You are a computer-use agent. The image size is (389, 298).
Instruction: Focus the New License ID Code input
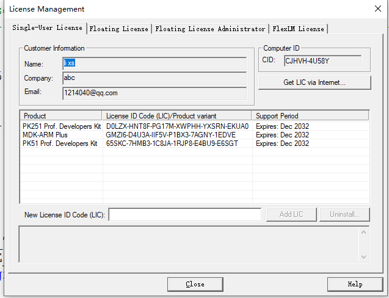coord(185,214)
